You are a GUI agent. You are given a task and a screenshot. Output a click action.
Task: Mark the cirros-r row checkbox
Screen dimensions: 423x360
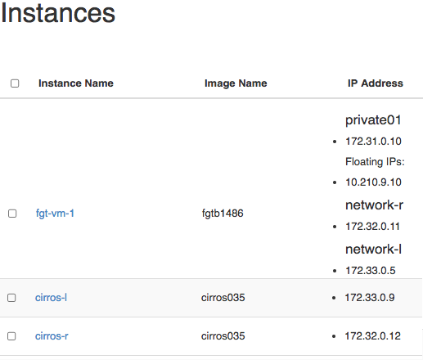coord(11,336)
